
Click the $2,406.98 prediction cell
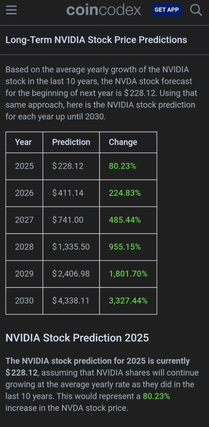[71, 274]
